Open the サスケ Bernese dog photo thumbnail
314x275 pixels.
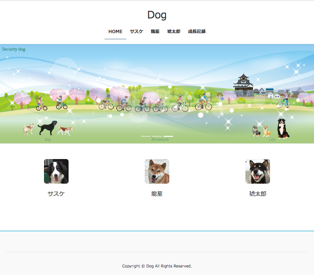(x=56, y=171)
